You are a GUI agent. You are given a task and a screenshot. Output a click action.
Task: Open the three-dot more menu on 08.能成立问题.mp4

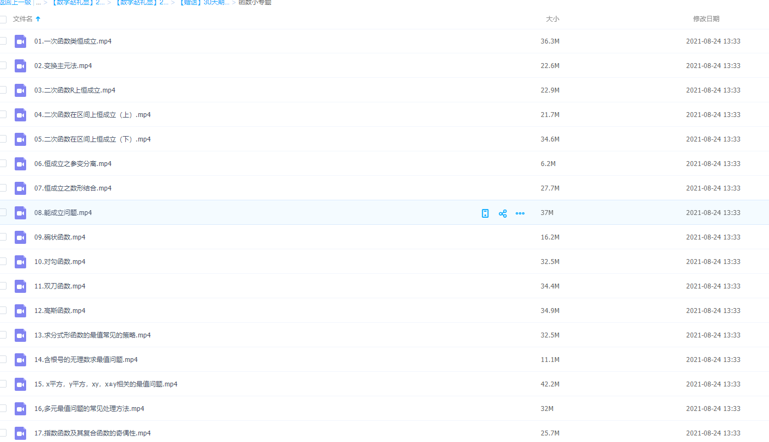pos(520,213)
